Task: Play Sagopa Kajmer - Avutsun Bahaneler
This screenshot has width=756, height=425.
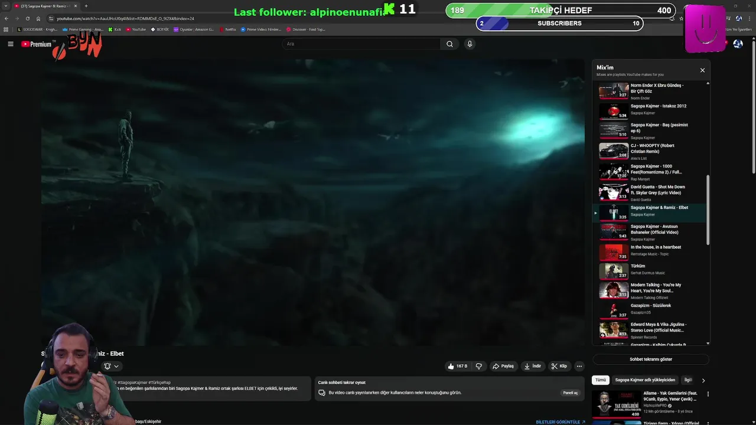Action: pos(649,232)
